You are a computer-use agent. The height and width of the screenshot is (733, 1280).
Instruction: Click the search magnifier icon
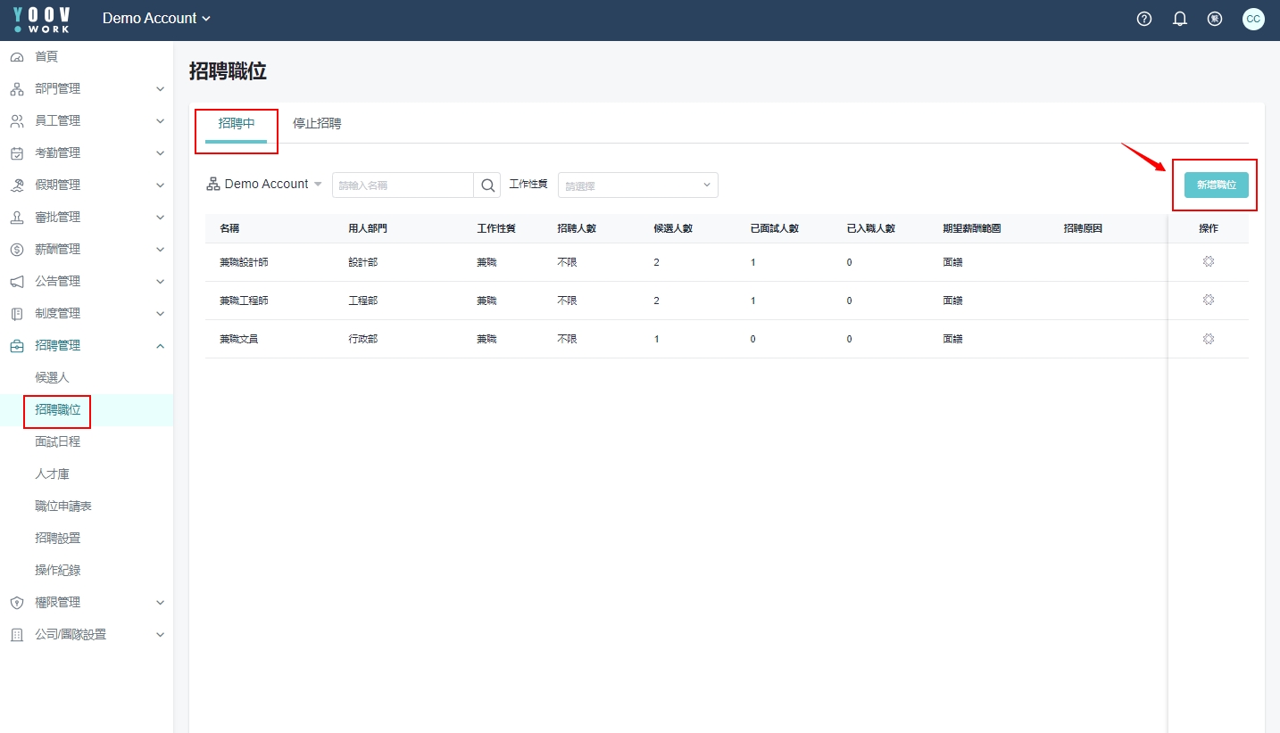tap(488, 185)
